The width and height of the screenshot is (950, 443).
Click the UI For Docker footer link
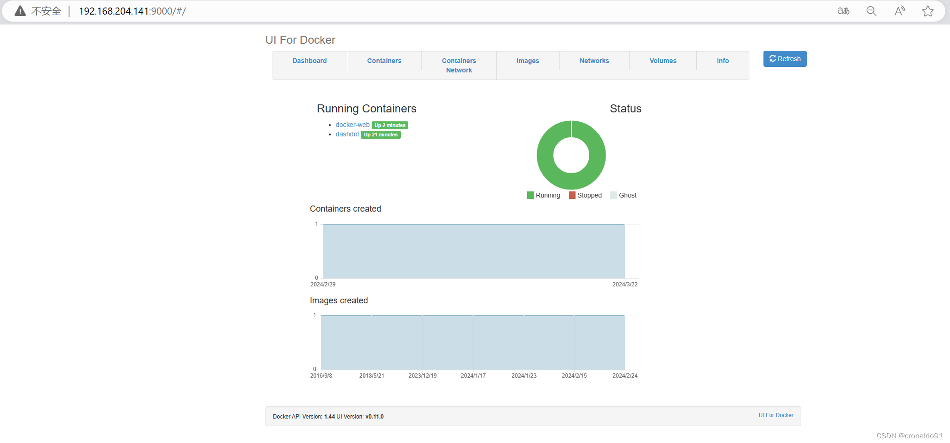[x=776, y=415]
